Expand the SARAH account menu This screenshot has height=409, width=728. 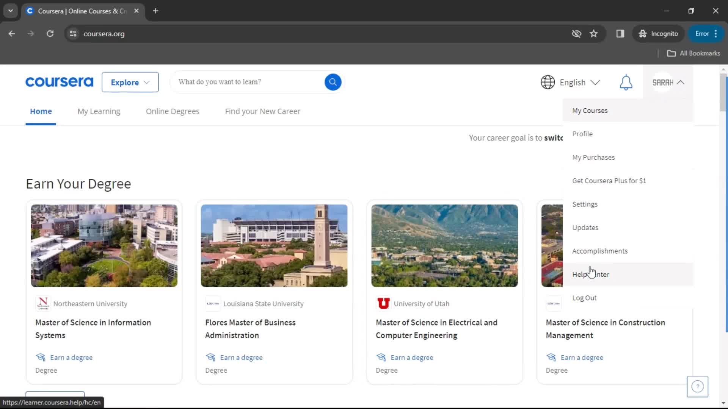(x=668, y=82)
